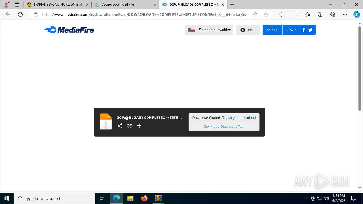Open Browser essentials heart icon
363x204 pixels.
pyautogui.click(x=332, y=14)
